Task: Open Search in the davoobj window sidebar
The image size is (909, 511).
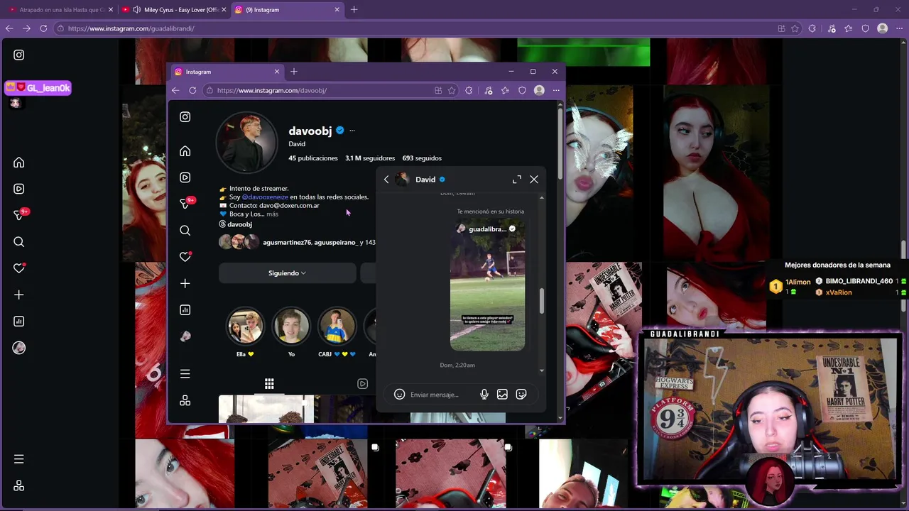Action: (185, 231)
